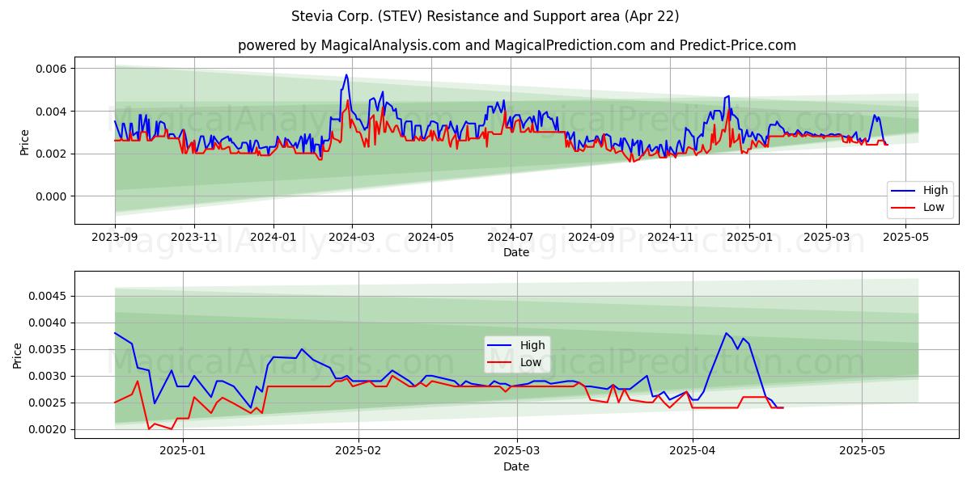Click the '2024-05' x-axis label in the top chart
971x485 pixels.
[430, 238]
